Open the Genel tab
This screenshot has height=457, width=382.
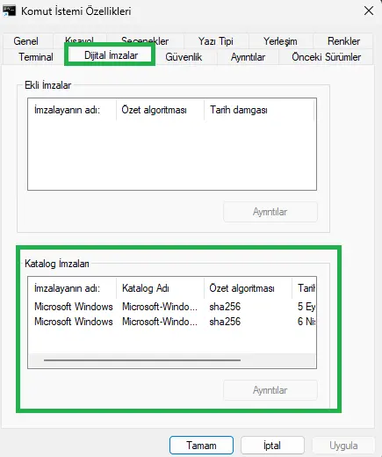point(25,41)
